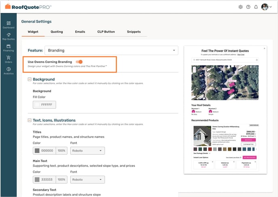Open the Main Text font Roboto dropdown
Viewport: 278px width, 197px height.
click(88, 180)
